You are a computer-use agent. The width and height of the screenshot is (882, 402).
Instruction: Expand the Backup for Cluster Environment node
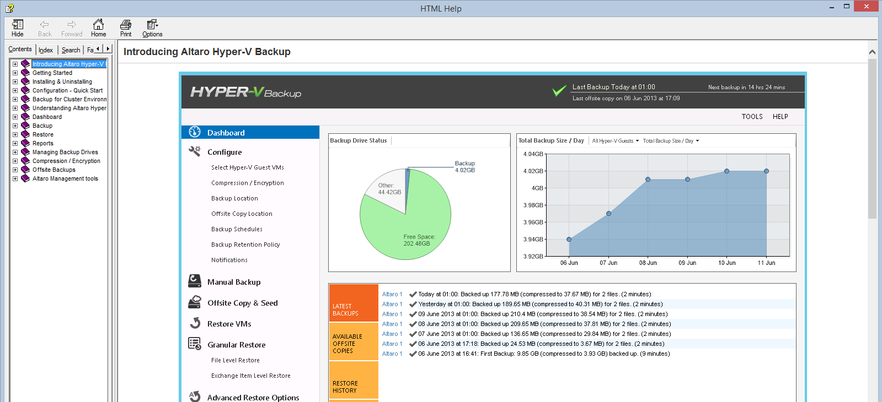click(15, 99)
